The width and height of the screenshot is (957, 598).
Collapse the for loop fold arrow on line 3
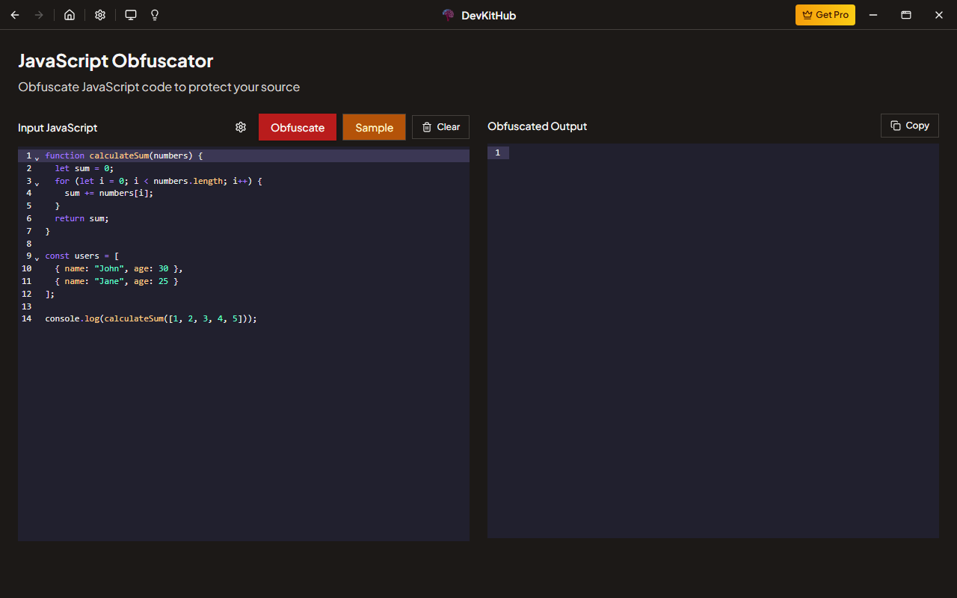(37, 183)
